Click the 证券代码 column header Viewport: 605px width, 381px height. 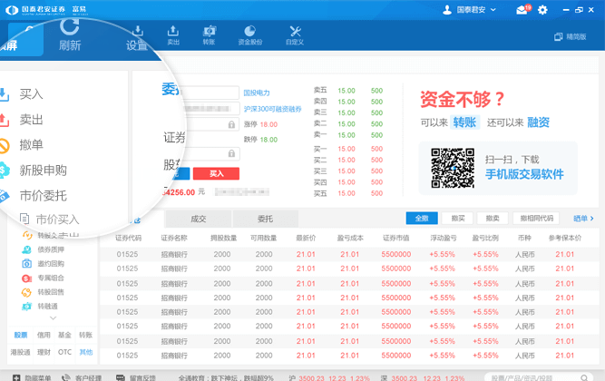pyautogui.click(x=129, y=238)
